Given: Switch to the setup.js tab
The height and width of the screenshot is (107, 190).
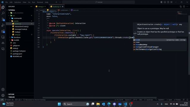Looking at the screenshot, I should click(41, 7).
